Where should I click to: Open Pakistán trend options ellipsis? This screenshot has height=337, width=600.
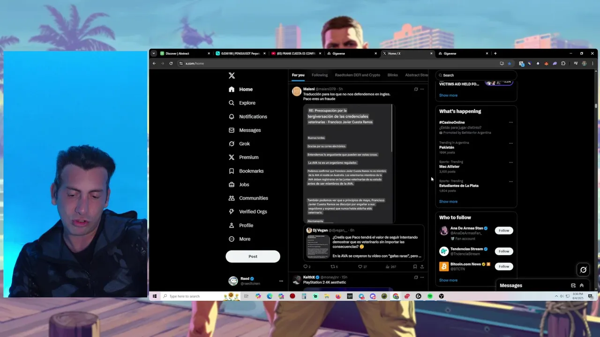[511, 143]
